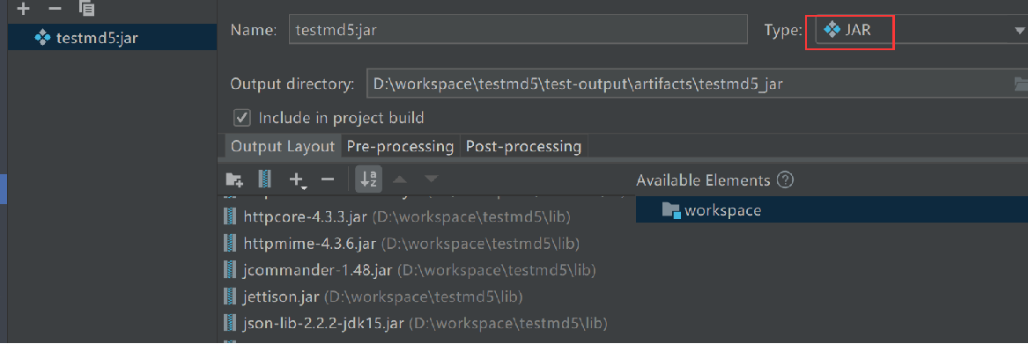Screen dimensions: 1028x344
Task: Add a new artifact with plus icon
Action: pyautogui.click(x=23, y=9)
